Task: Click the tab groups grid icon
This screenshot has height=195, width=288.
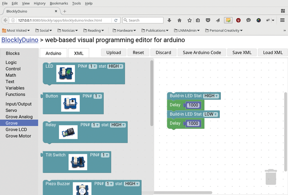Action: click(283, 11)
